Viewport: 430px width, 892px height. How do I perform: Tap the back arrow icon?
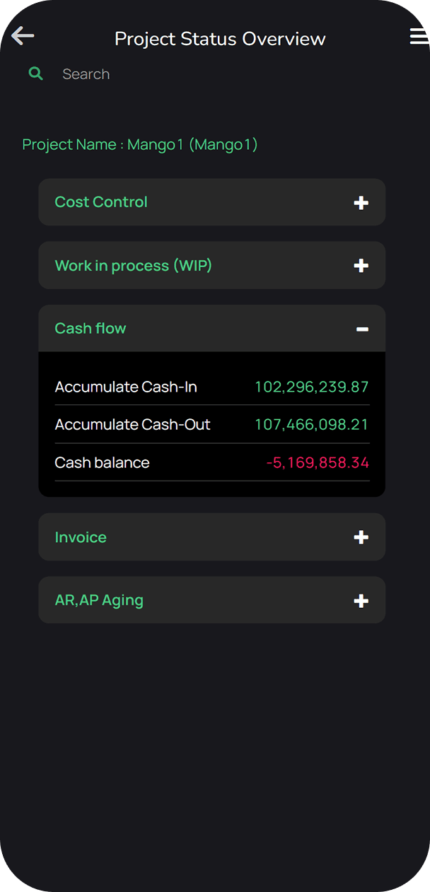click(x=23, y=36)
